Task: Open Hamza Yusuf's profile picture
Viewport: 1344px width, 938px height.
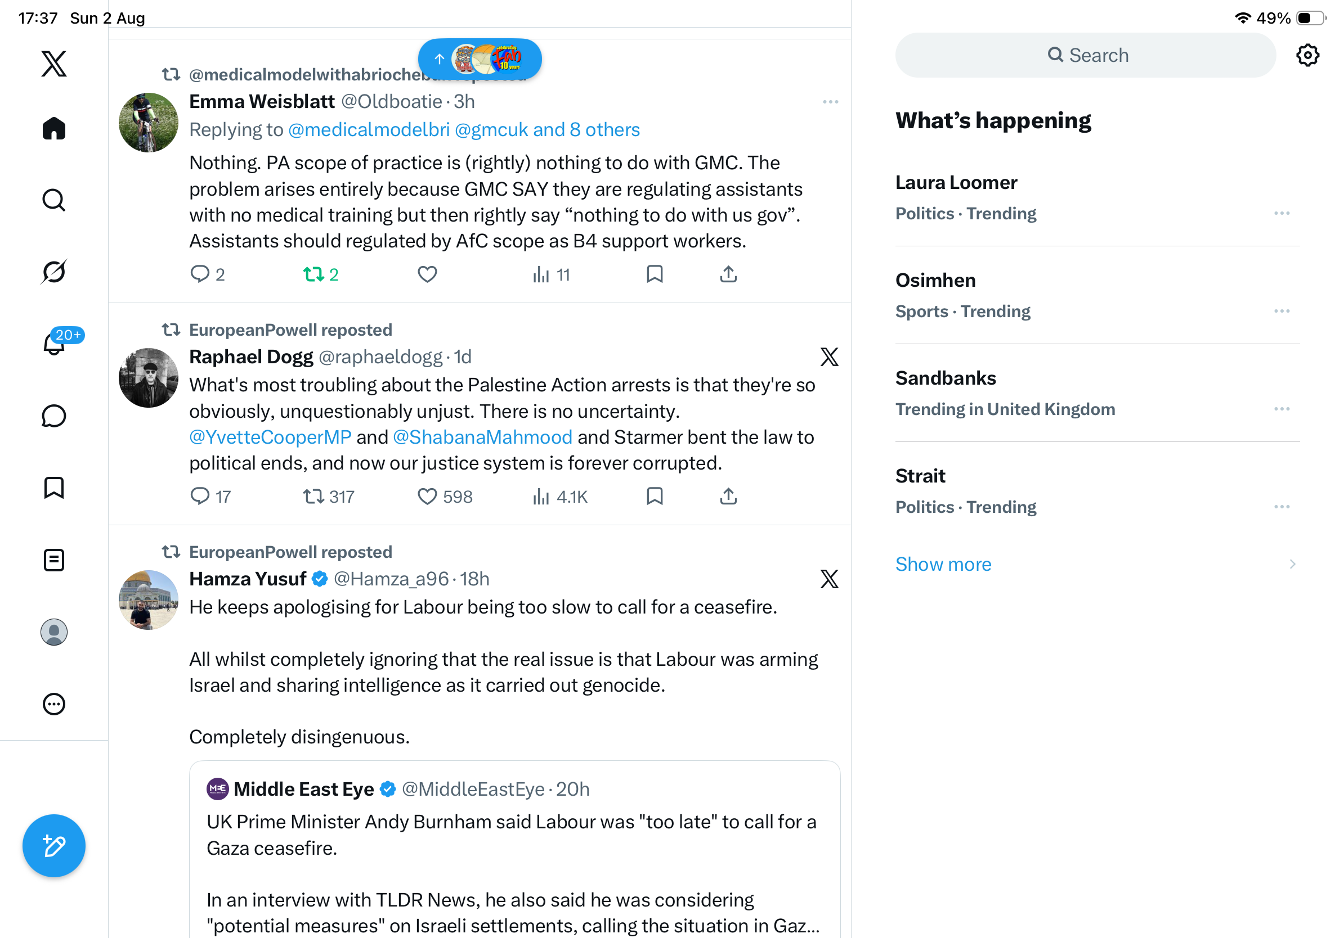Action: pos(148,600)
